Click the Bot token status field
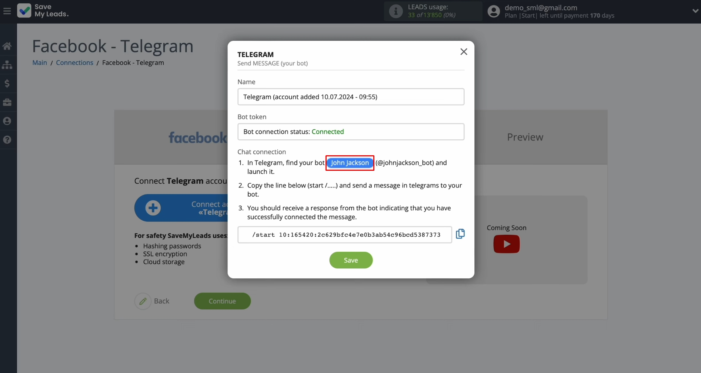The image size is (701, 373). [351, 132]
